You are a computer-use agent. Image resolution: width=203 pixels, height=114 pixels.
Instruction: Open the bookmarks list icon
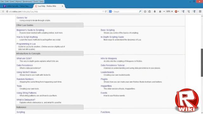point(149,11)
